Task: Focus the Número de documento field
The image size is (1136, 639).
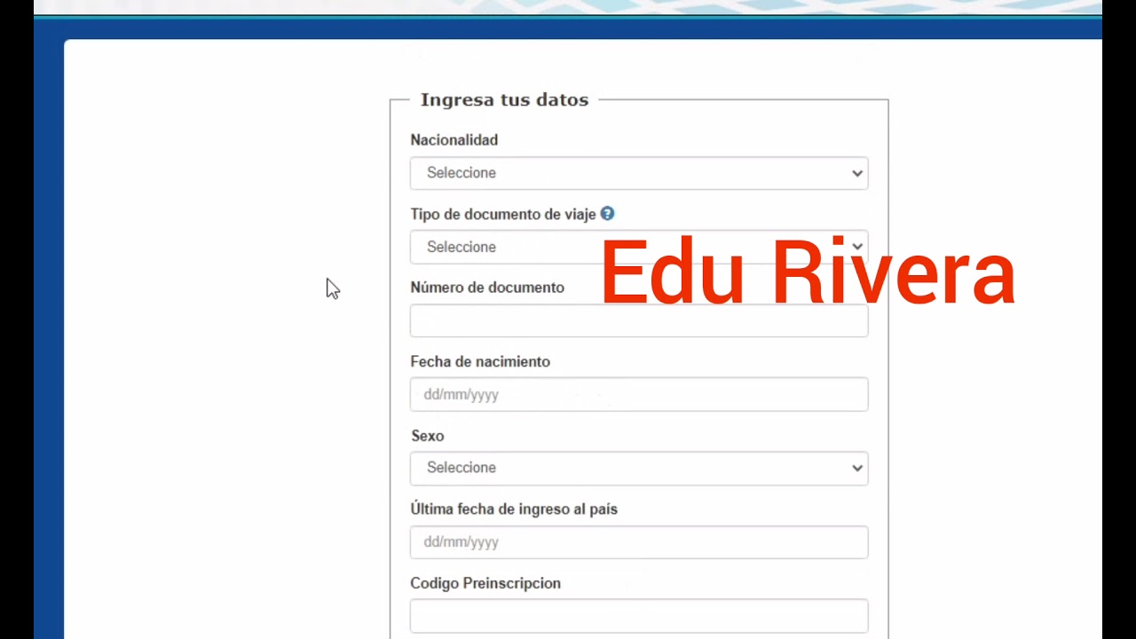Action: pyautogui.click(x=639, y=320)
